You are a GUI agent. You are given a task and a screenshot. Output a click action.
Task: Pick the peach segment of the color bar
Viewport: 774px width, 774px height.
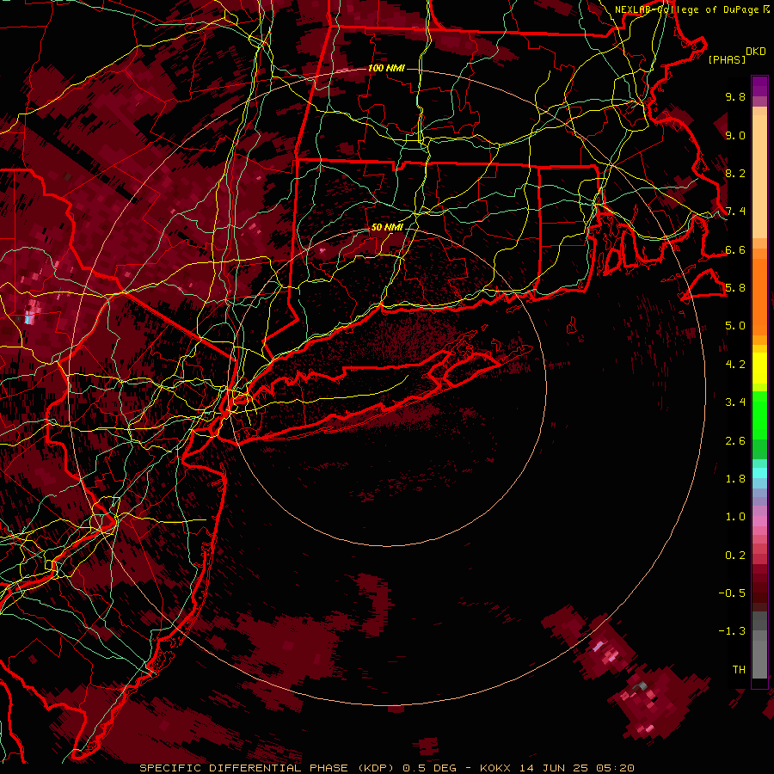(759, 176)
